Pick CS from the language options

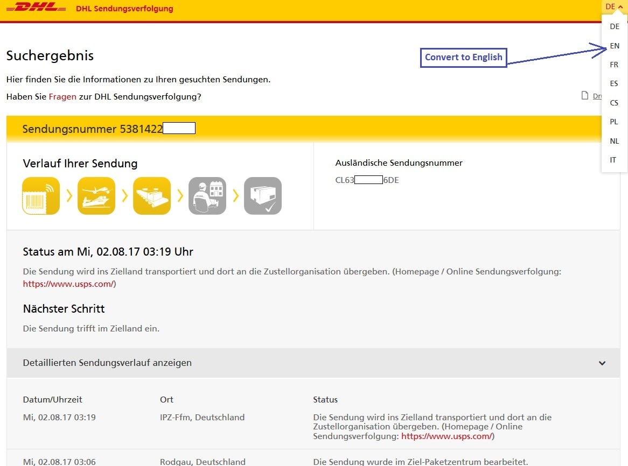click(614, 102)
